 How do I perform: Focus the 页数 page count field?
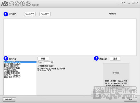(48, 63)
